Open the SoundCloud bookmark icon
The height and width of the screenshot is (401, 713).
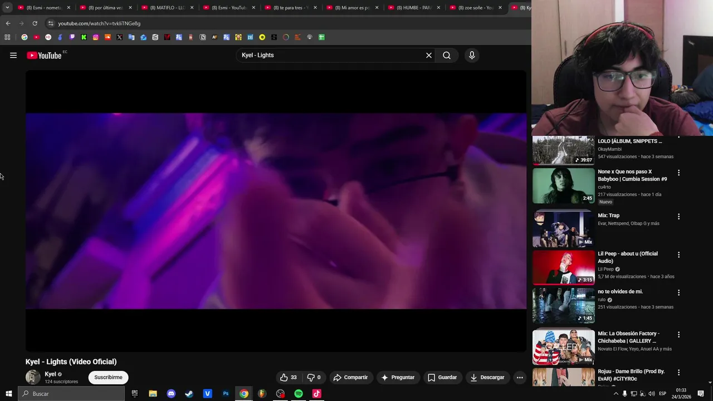pyautogui.click(x=108, y=37)
